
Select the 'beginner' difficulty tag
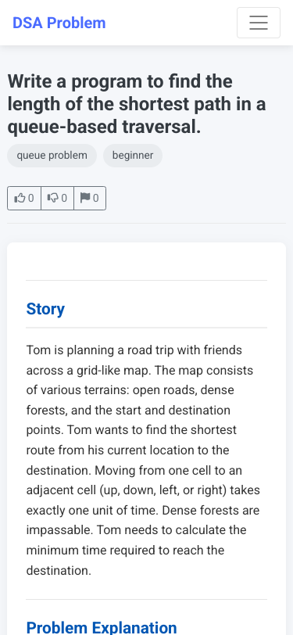(x=133, y=156)
